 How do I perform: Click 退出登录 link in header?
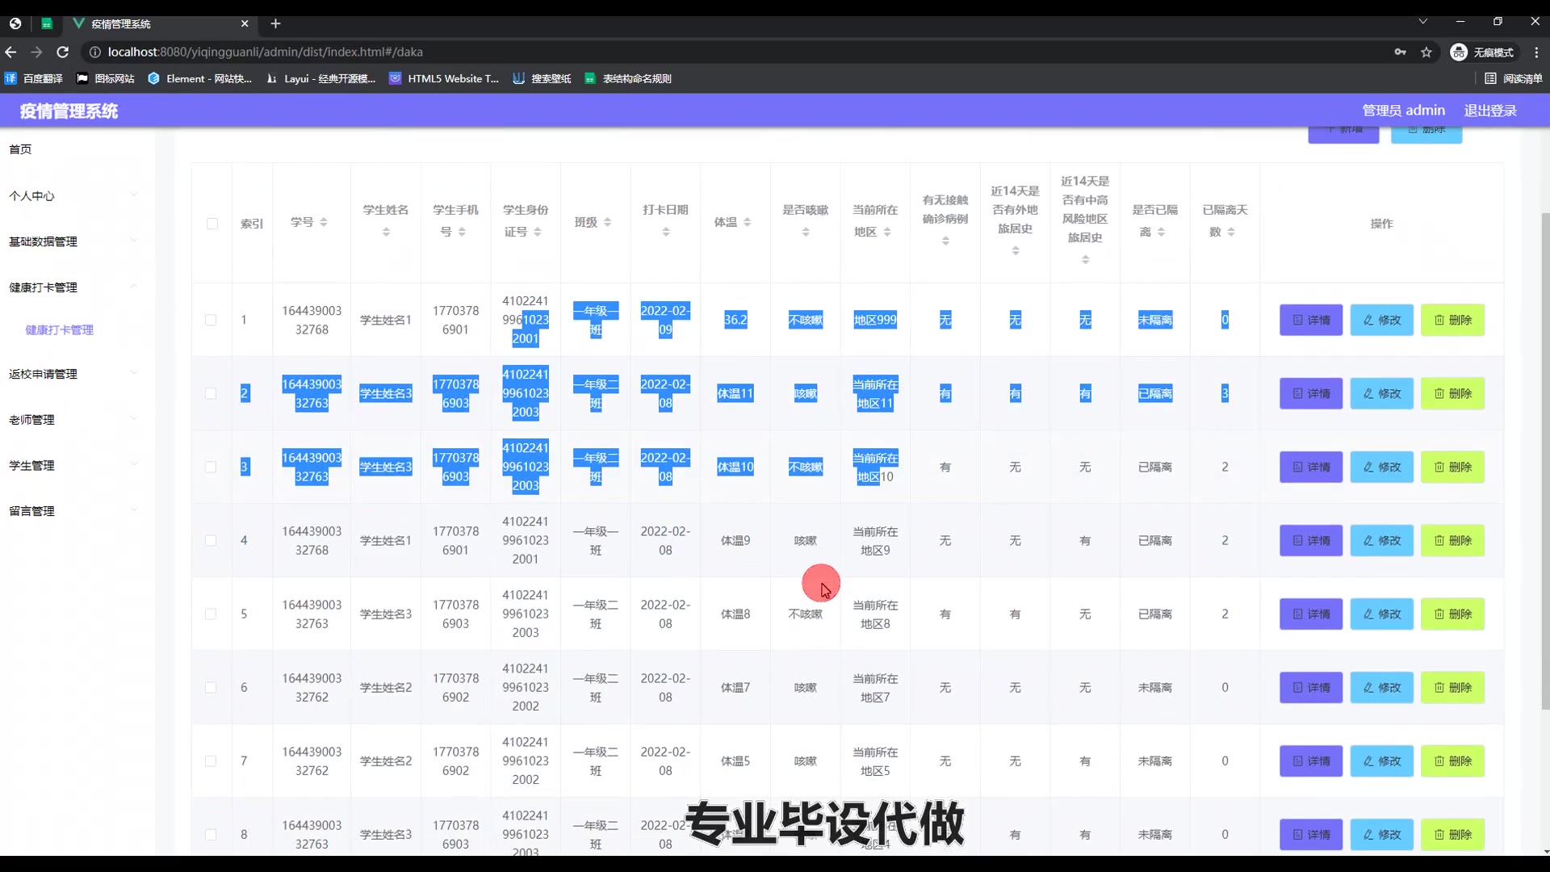[1490, 111]
